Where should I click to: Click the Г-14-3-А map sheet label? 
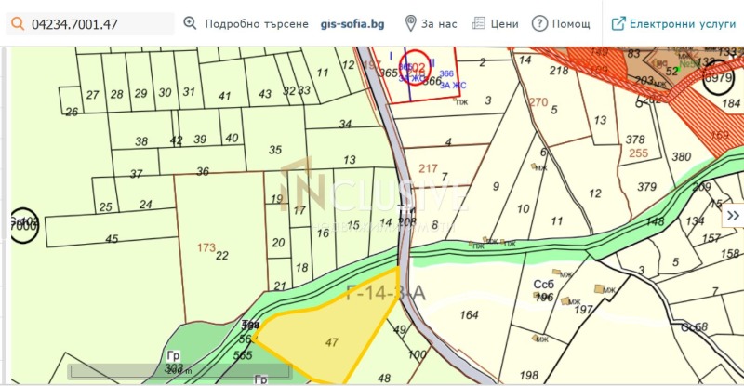pos(385,293)
